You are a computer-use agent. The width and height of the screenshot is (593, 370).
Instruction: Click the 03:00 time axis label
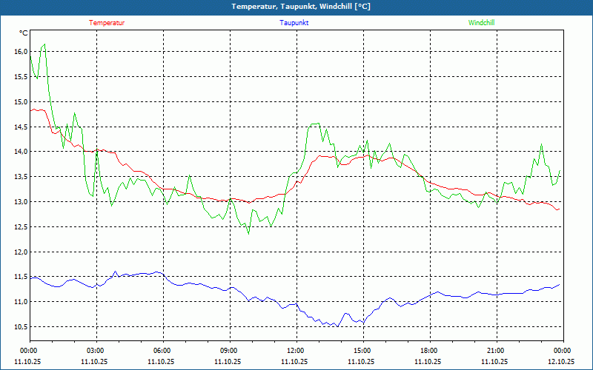pyautogui.click(x=96, y=351)
